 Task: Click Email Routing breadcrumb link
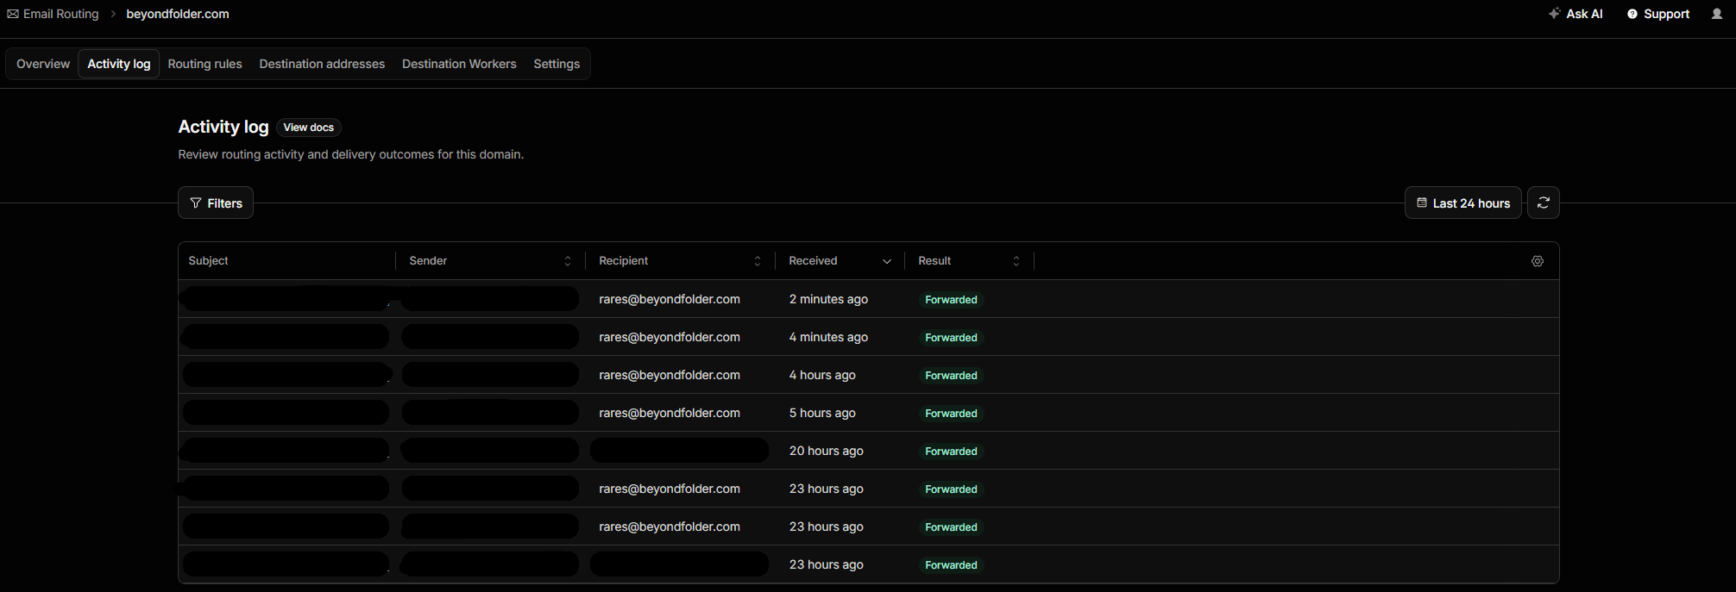coord(60,14)
